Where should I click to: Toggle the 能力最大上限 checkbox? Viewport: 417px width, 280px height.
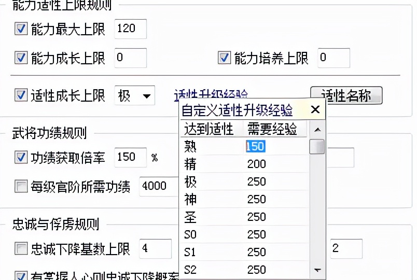click(21, 29)
